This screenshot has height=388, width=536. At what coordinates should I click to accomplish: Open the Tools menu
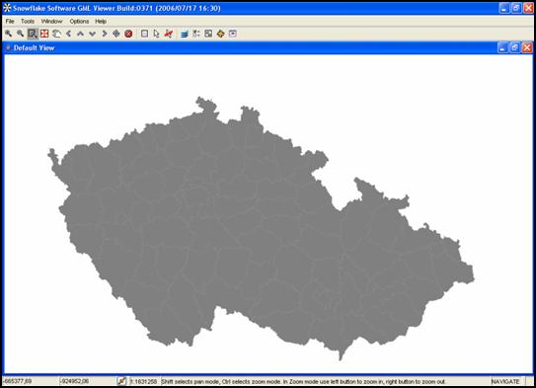click(28, 21)
